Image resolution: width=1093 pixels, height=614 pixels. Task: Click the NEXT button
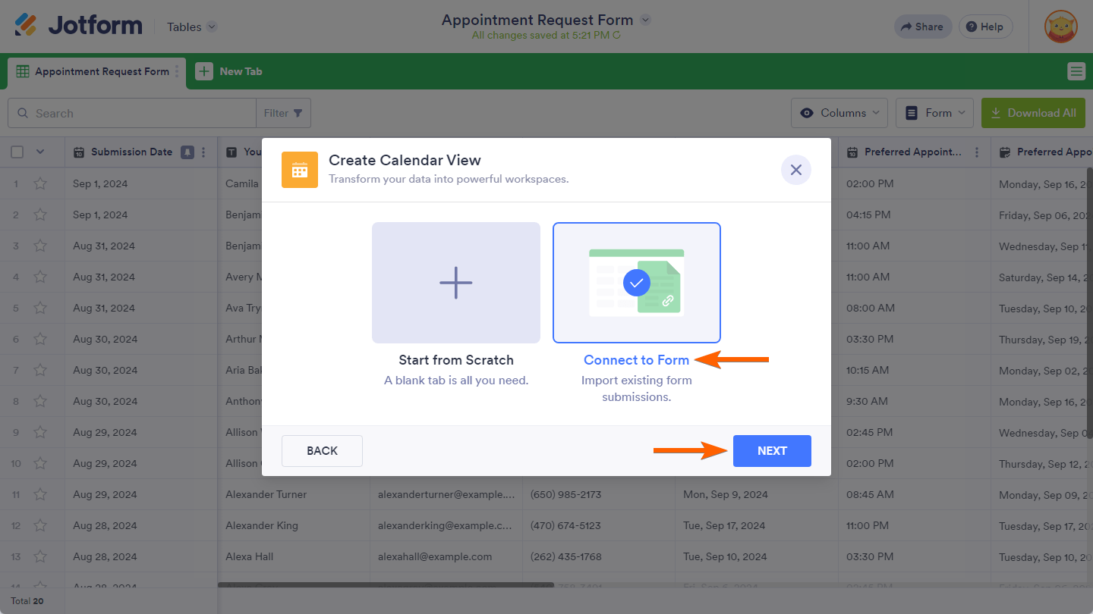pos(772,451)
